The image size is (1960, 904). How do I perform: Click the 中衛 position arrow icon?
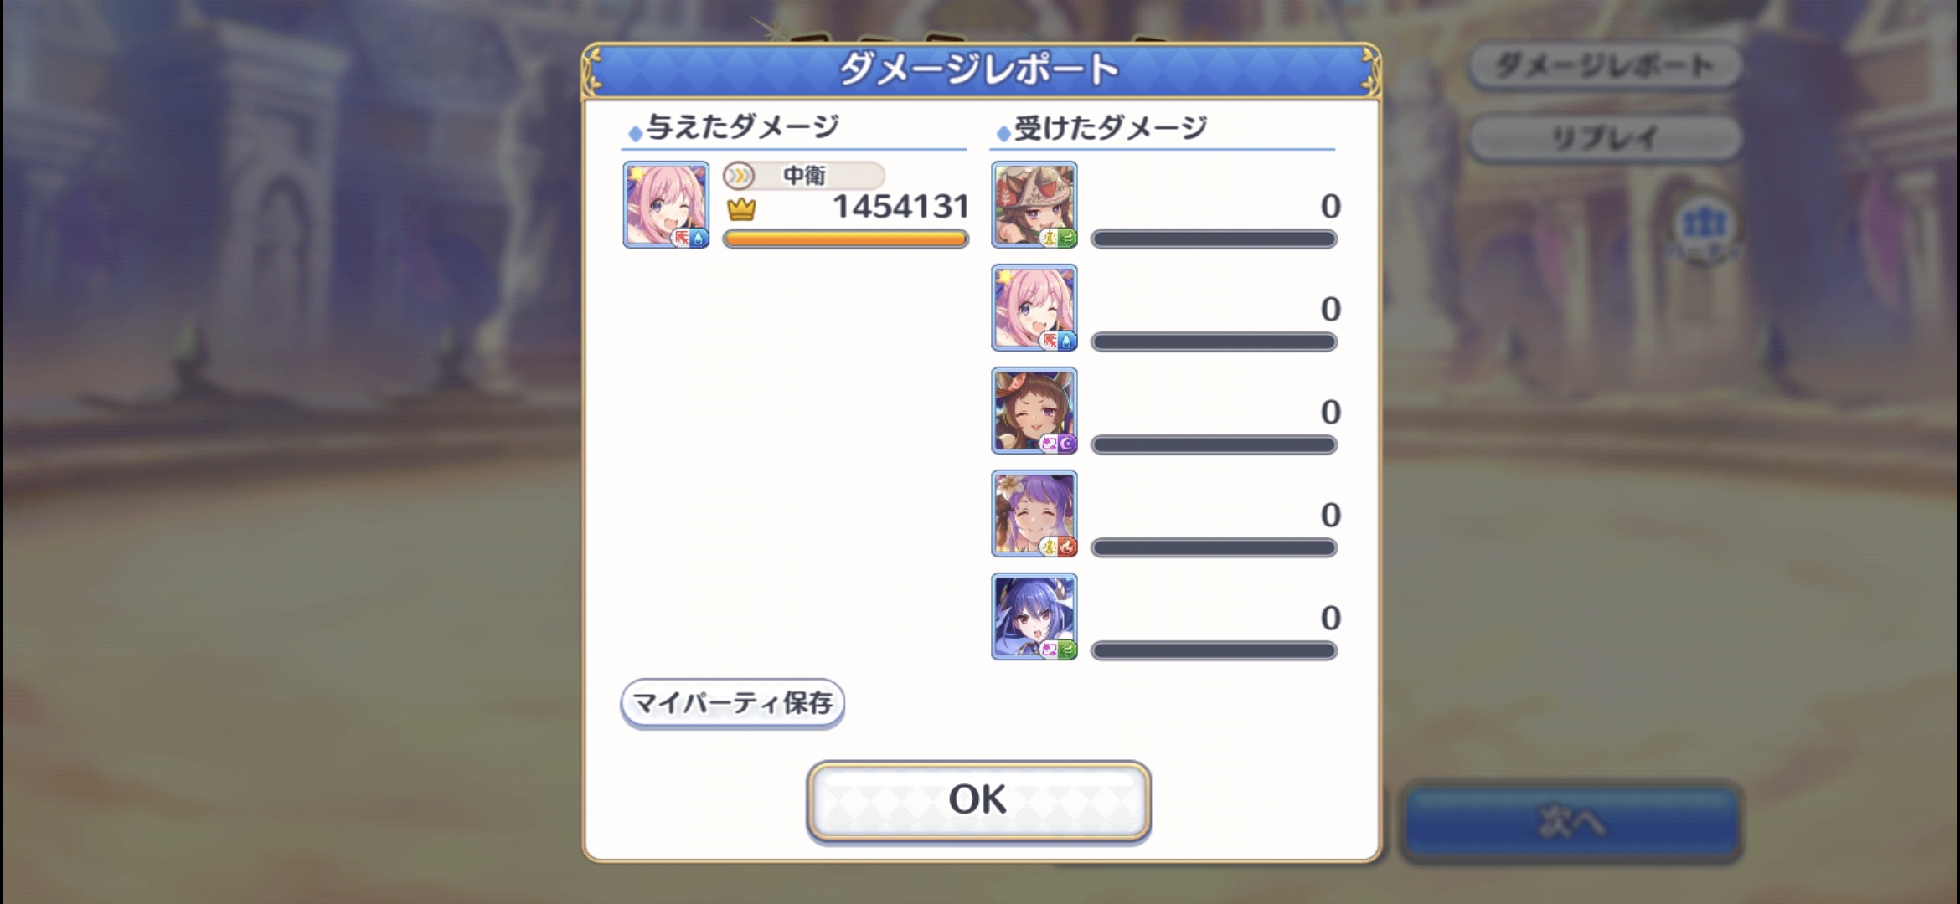(x=739, y=176)
